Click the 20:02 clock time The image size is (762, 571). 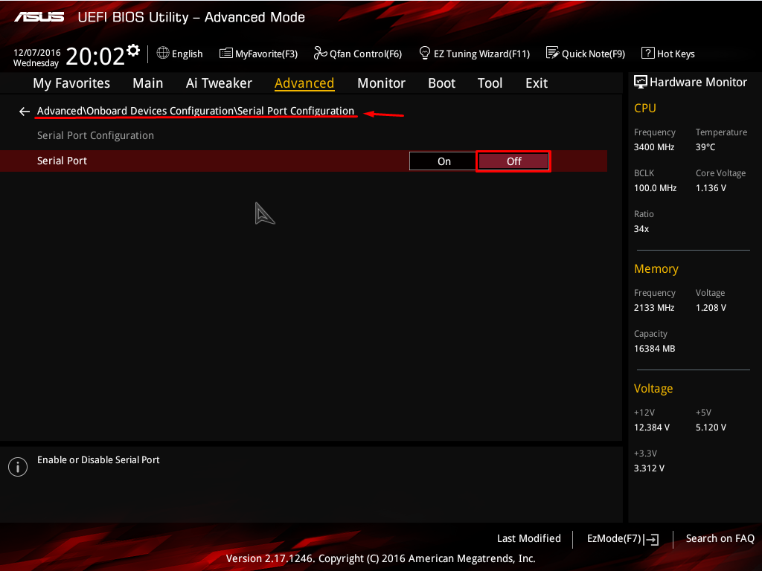click(x=95, y=56)
